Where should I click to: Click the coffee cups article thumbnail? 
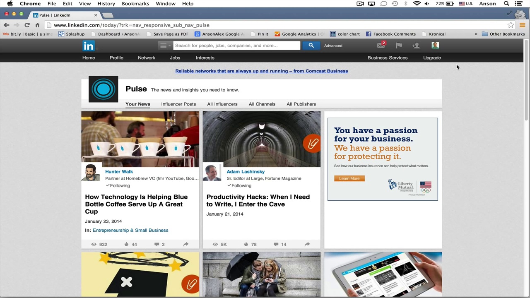140,139
